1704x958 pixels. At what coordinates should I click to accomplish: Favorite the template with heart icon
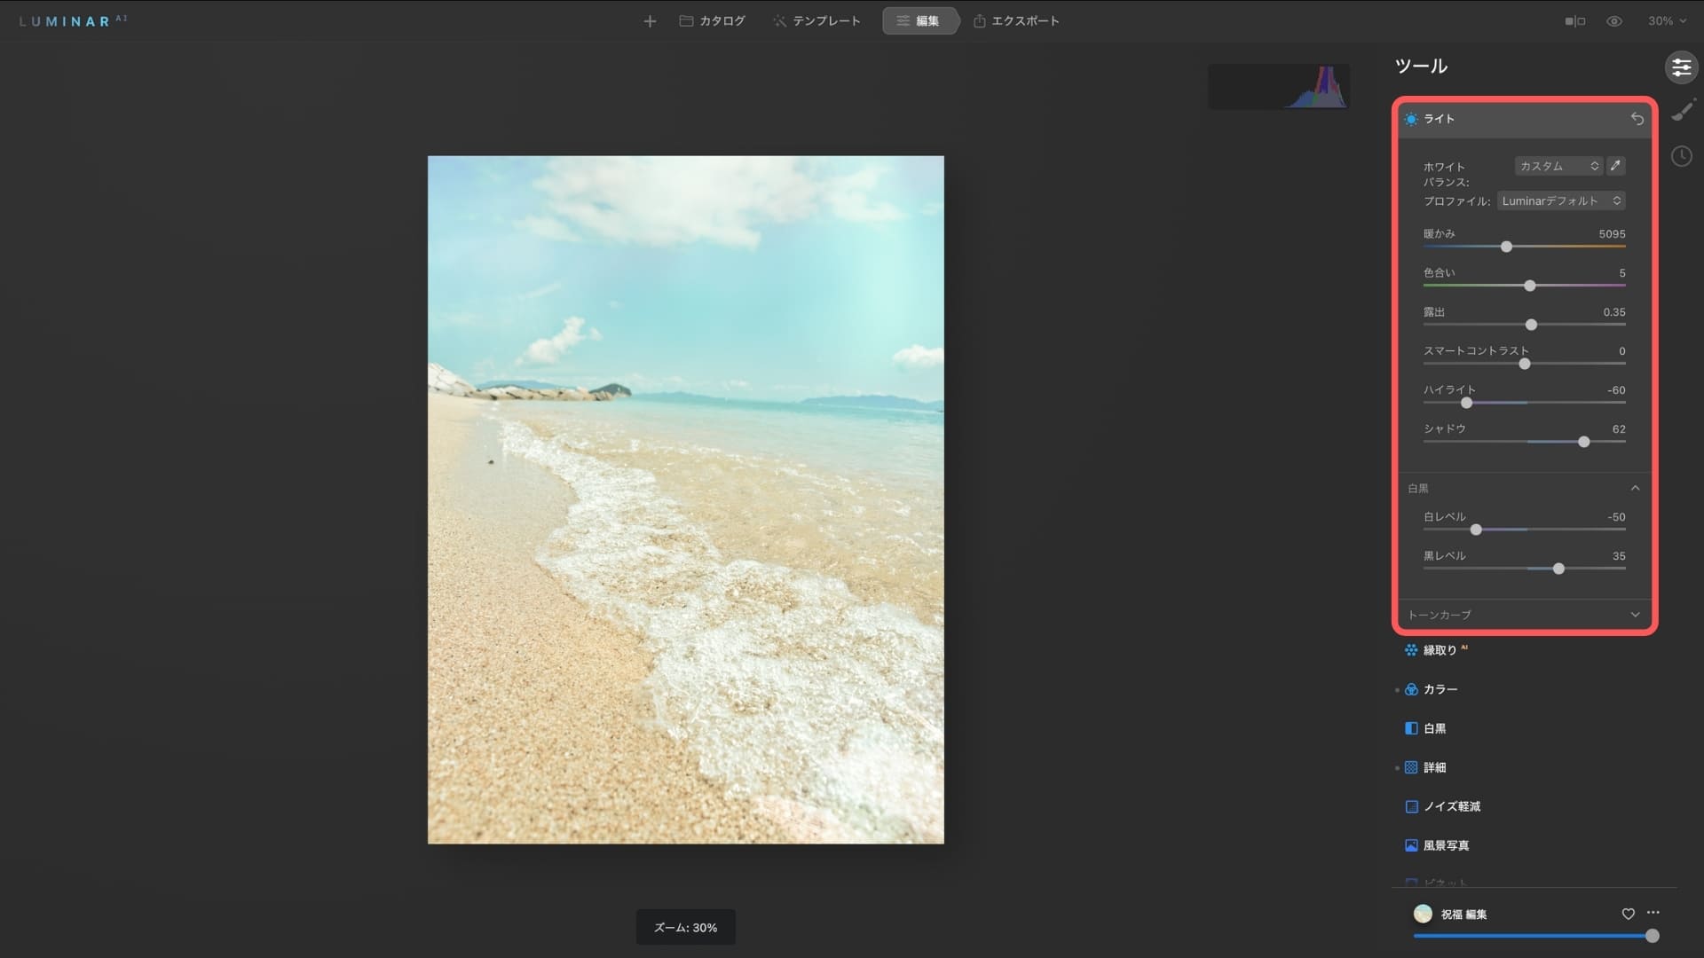pos(1628,914)
